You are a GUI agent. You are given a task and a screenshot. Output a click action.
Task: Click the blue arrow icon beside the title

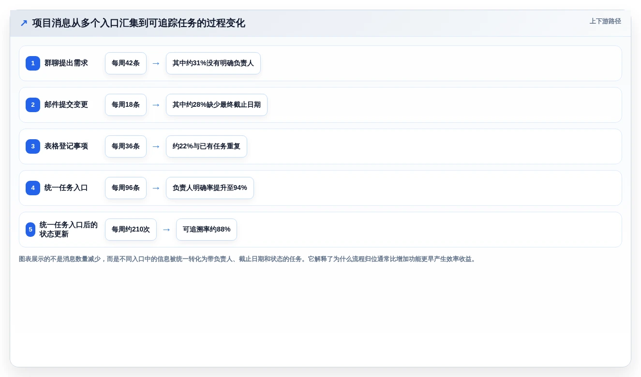pos(24,23)
